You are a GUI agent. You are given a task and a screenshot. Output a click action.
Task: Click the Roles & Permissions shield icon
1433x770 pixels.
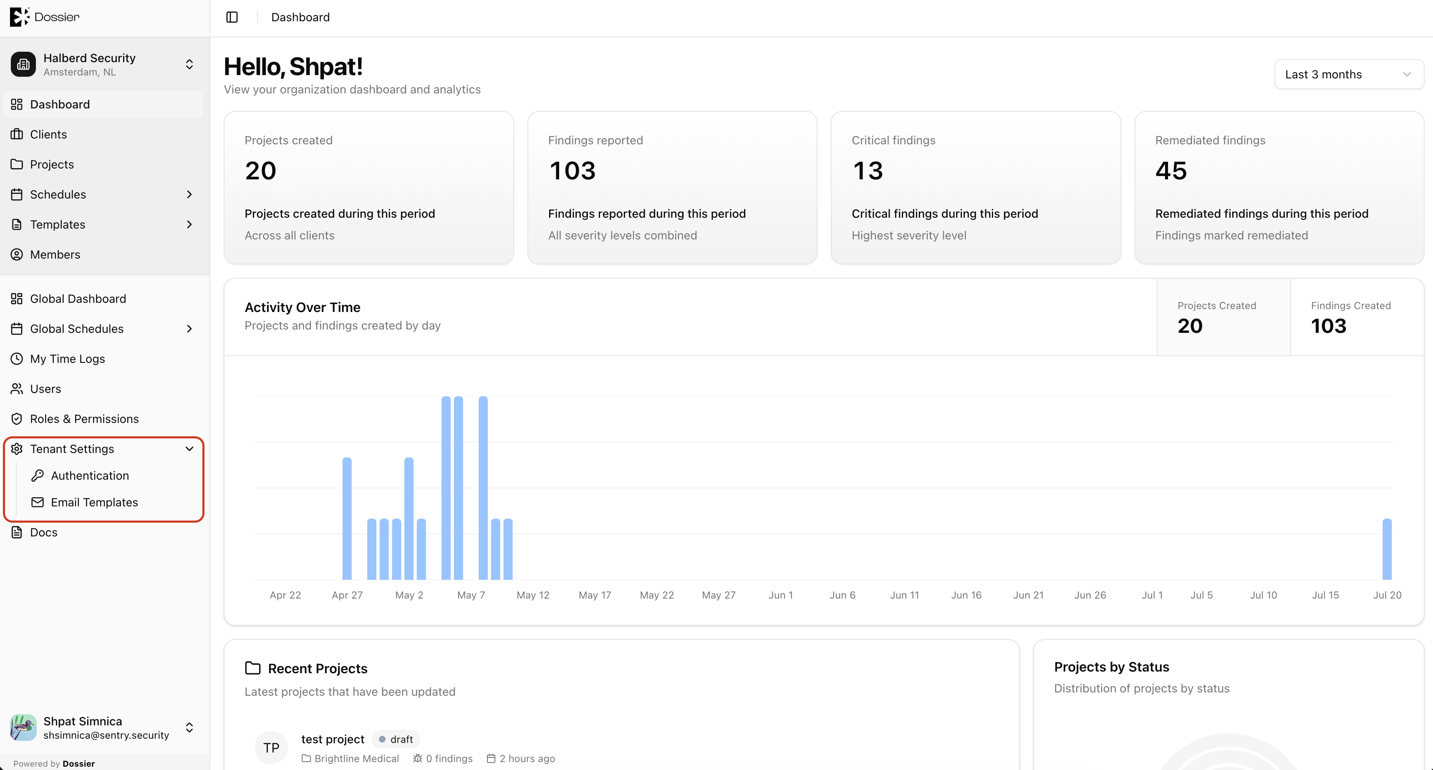point(17,419)
